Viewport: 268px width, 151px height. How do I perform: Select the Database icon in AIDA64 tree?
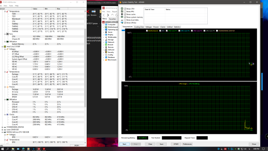[106, 57]
